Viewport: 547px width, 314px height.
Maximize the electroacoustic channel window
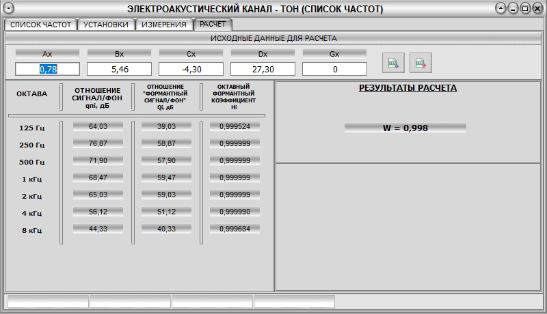525,9
